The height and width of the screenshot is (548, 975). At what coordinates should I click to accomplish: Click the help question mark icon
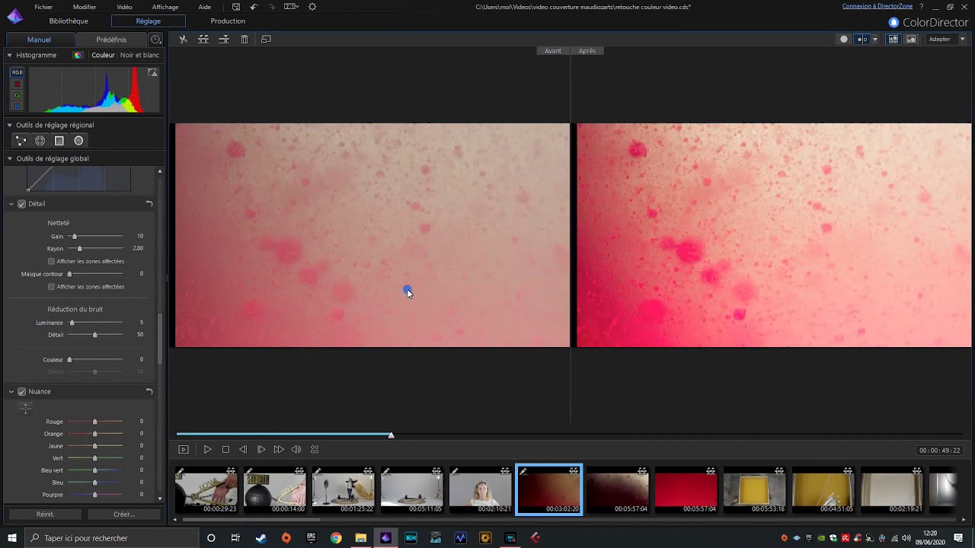click(x=922, y=7)
